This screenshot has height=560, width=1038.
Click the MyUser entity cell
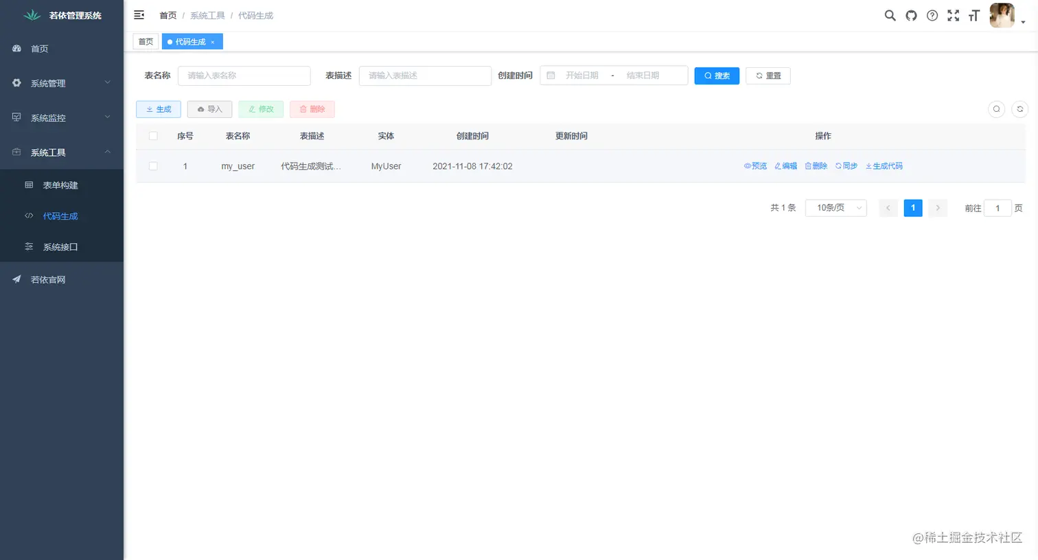coord(386,166)
